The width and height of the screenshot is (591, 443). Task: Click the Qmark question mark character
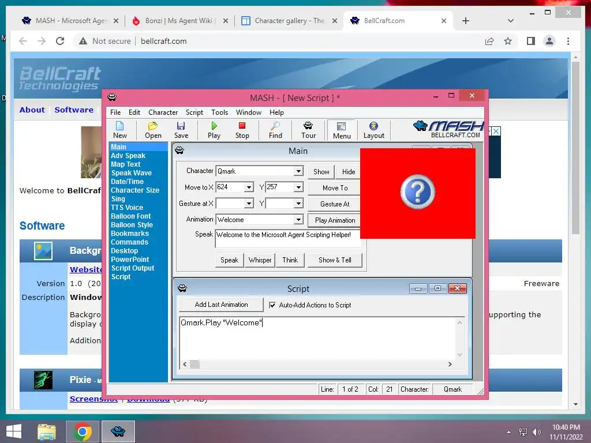pyautogui.click(x=417, y=192)
